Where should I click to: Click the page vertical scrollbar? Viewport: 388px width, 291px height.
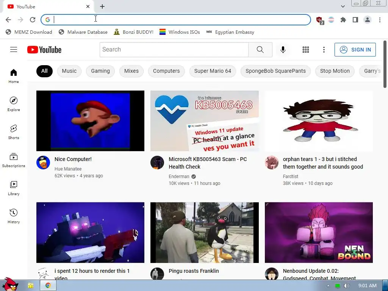[x=385, y=64]
